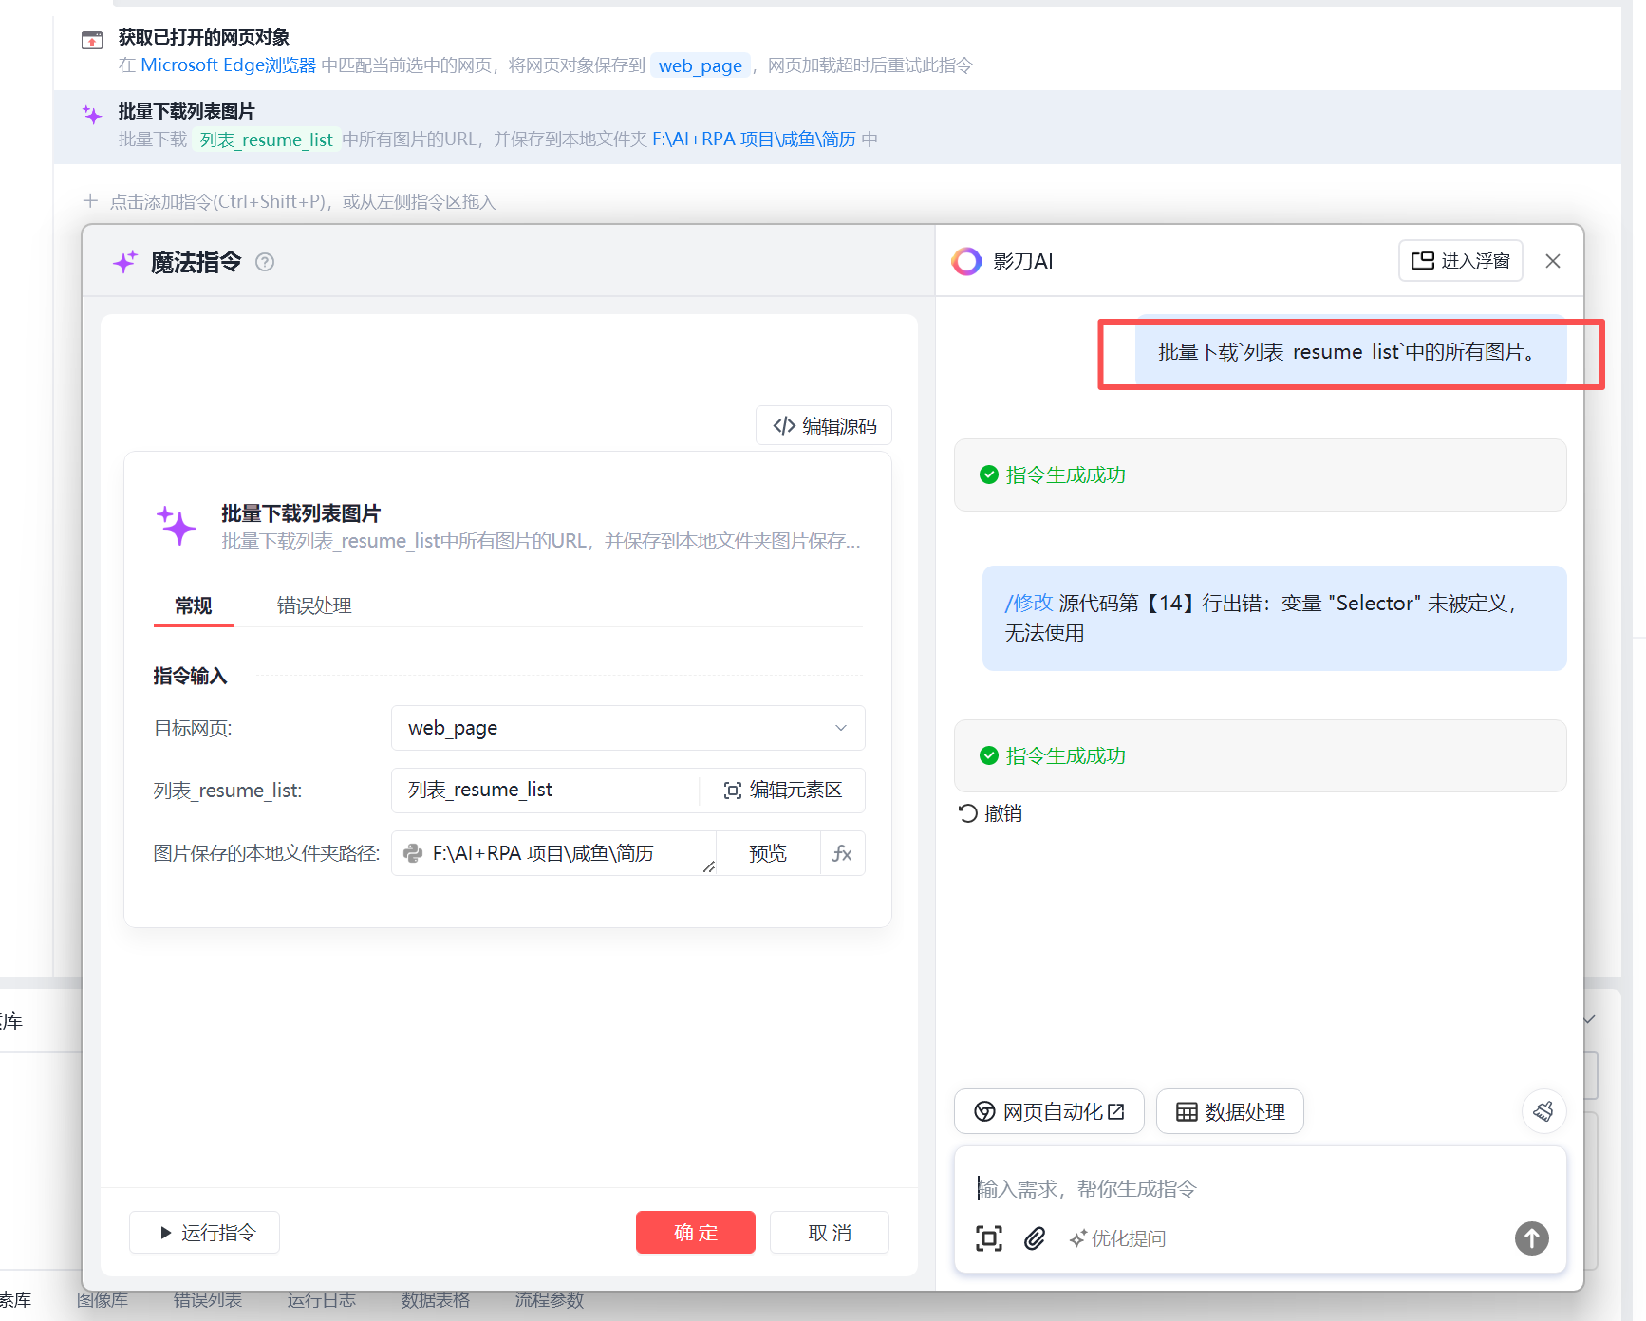Switch to the 错误处理 tab
This screenshot has width=1646, height=1321.
(x=314, y=605)
